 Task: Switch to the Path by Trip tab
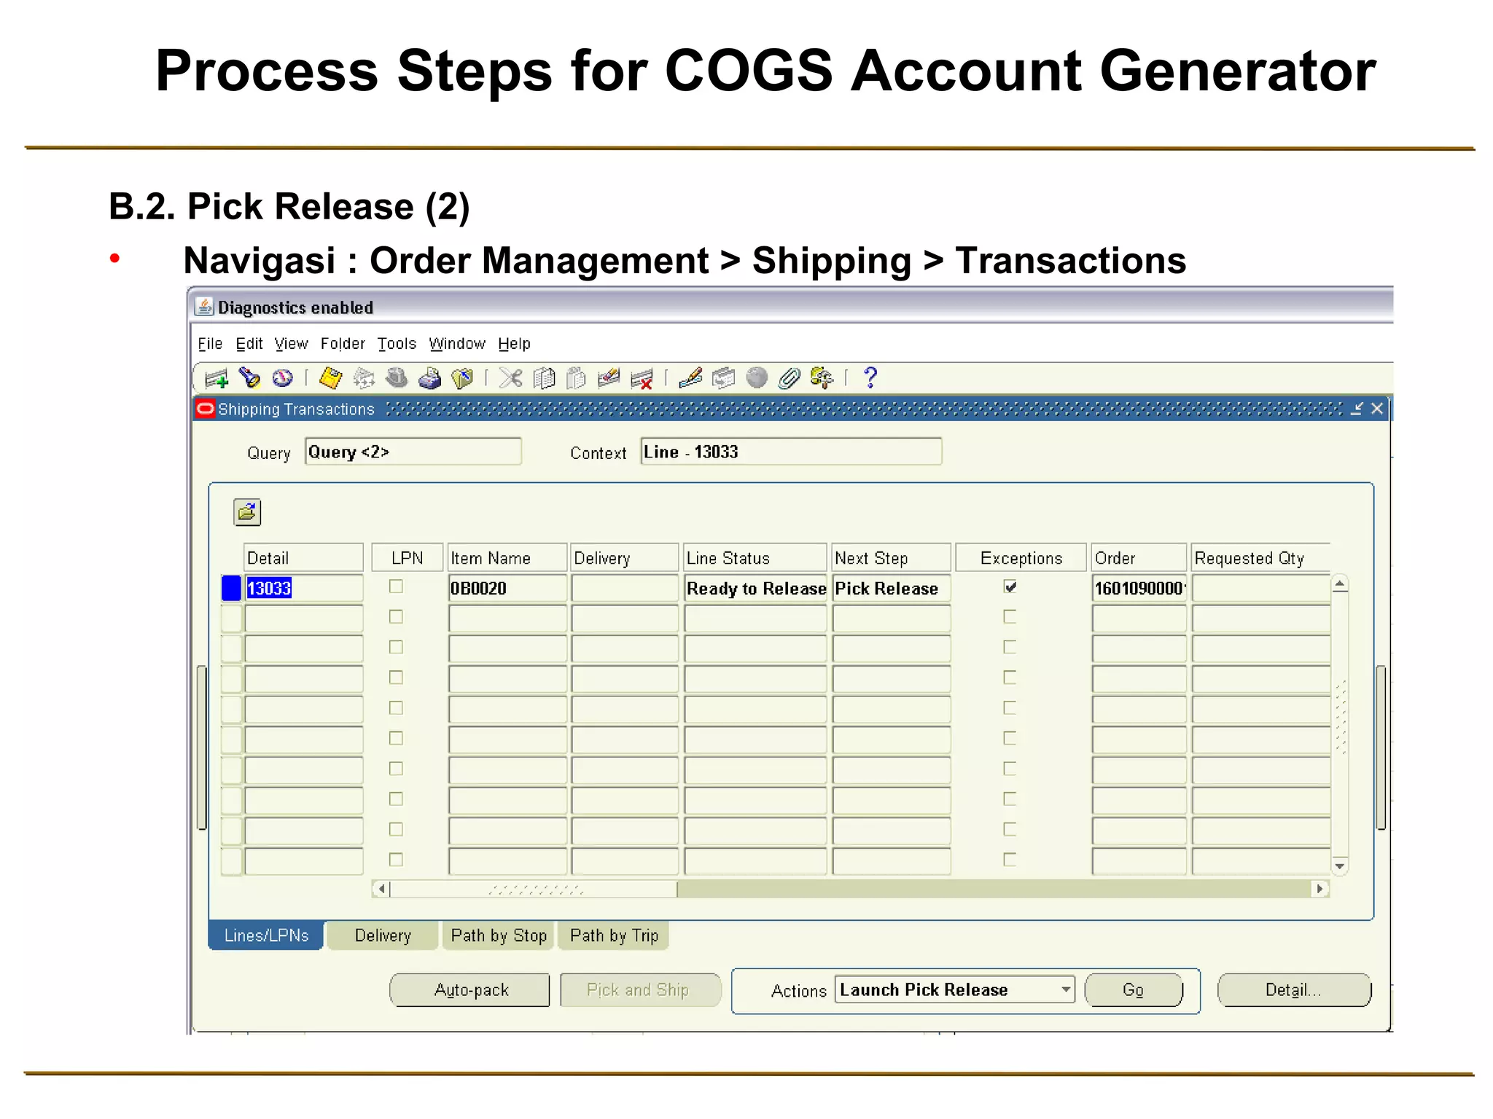click(614, 935)
